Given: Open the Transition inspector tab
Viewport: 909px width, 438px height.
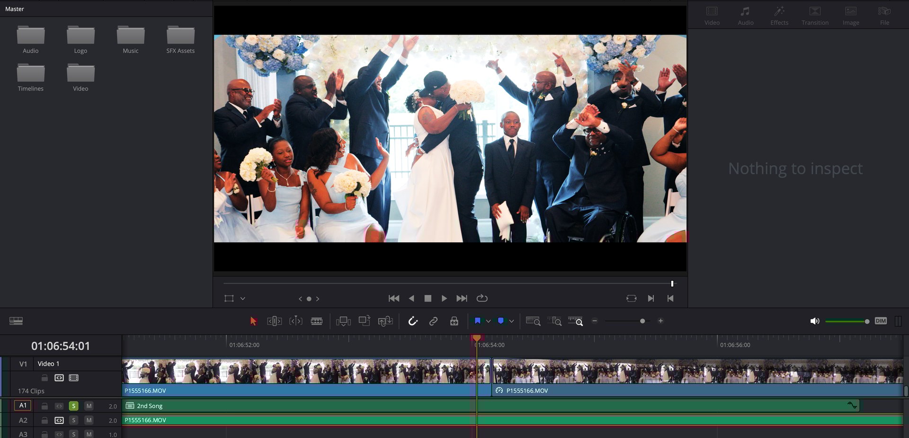Looking at the screenshot, I should click(x=815, y=16).
